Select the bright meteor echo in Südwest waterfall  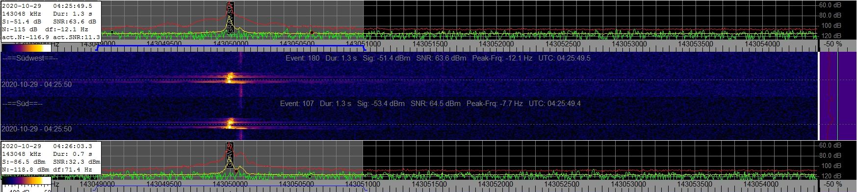pyautogui.click(x=230, y=77)
